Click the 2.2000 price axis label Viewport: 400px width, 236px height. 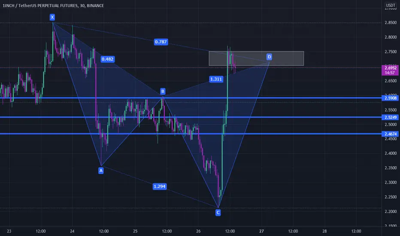point(391,211)
